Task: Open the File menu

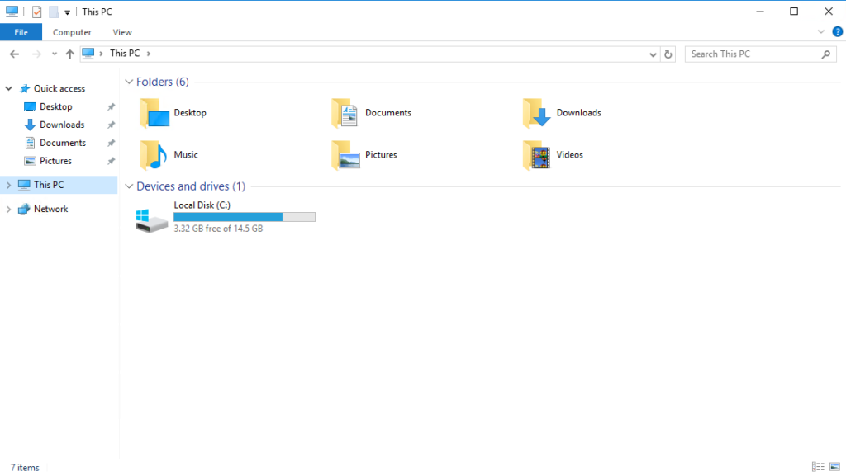Action: (x=21, y=32)
